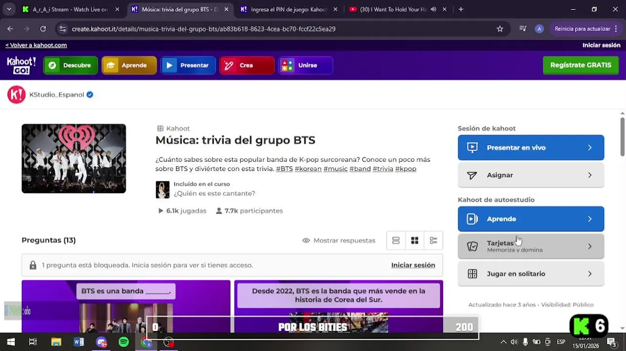Click the Kahoot! GO logo
The height and width of the screenshot is (351, 626).
21,65
